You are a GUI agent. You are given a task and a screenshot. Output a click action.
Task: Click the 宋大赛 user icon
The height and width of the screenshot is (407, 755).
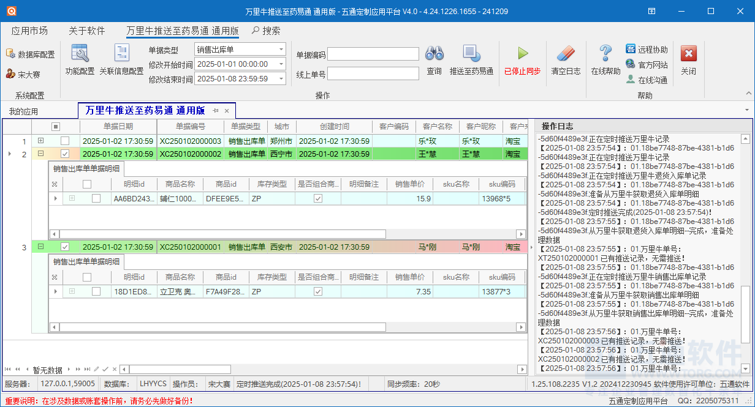(10, 74)
